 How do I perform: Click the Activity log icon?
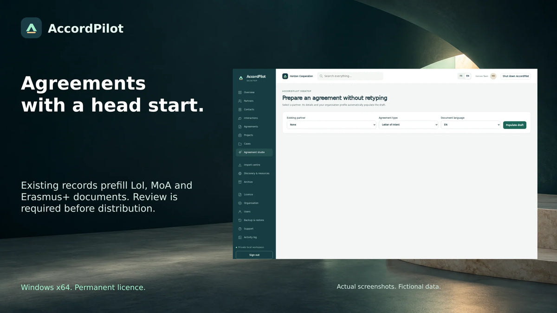pyautogui.click(x=240, y=237)
